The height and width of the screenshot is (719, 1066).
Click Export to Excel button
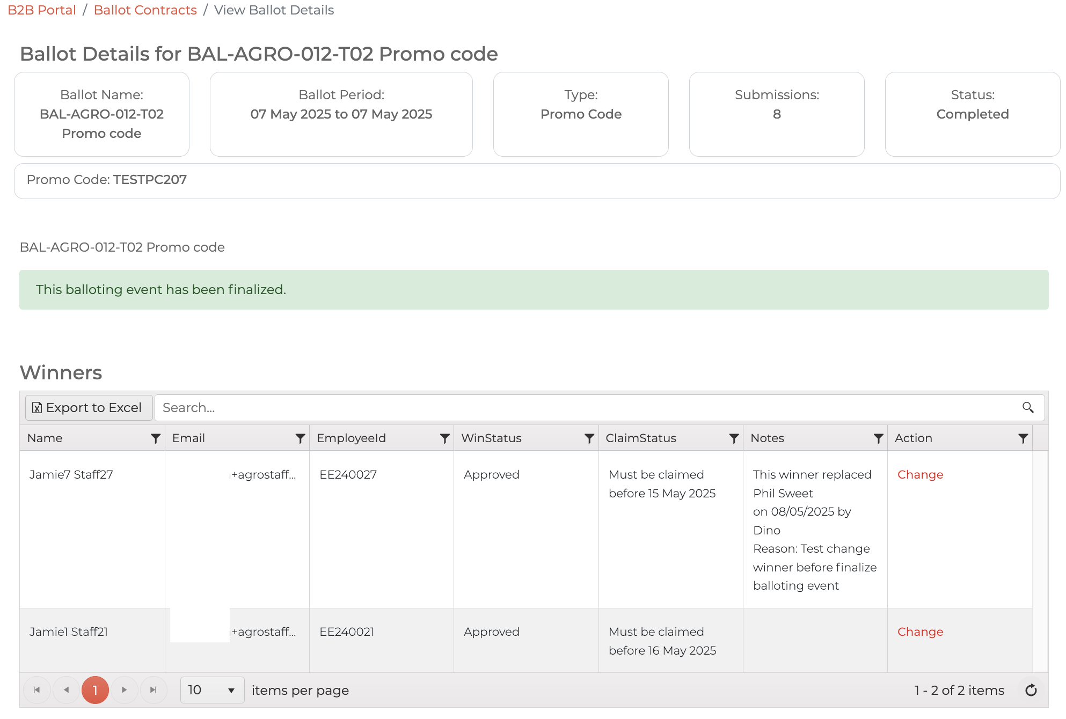click(89, 408)
